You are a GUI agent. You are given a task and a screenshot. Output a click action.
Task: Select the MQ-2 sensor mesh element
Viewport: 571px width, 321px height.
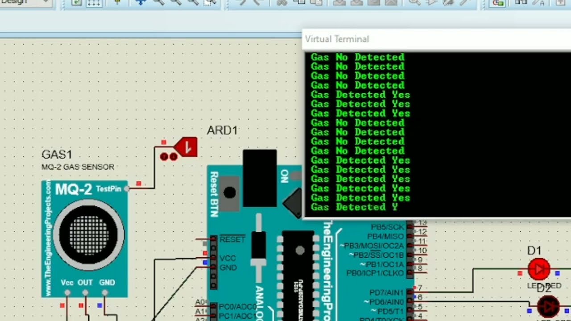point(88,234)
